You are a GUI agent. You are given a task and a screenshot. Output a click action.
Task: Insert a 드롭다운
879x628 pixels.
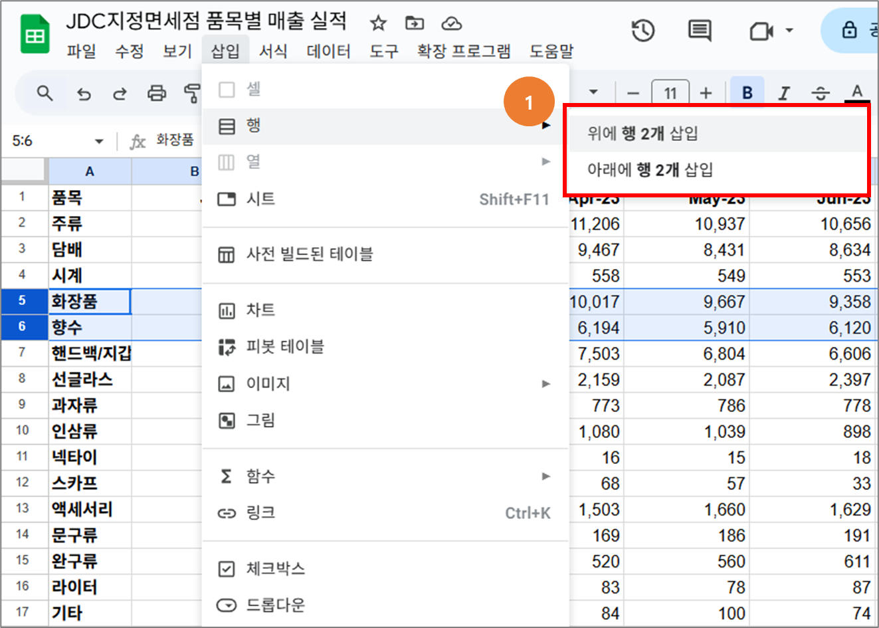point(385,605)
